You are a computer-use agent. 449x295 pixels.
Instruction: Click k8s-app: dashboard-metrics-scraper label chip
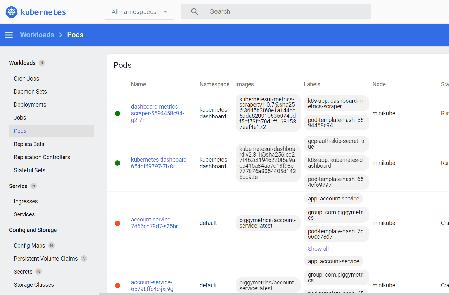pyautogui.click(x=336, y=104)
